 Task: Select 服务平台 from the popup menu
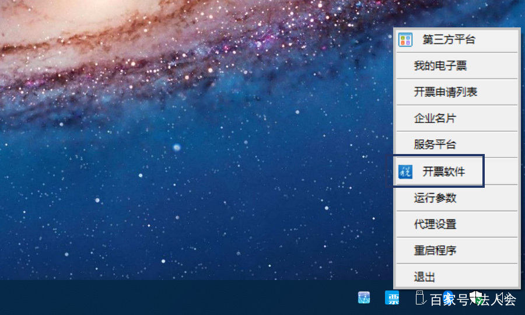coord(457,145)
